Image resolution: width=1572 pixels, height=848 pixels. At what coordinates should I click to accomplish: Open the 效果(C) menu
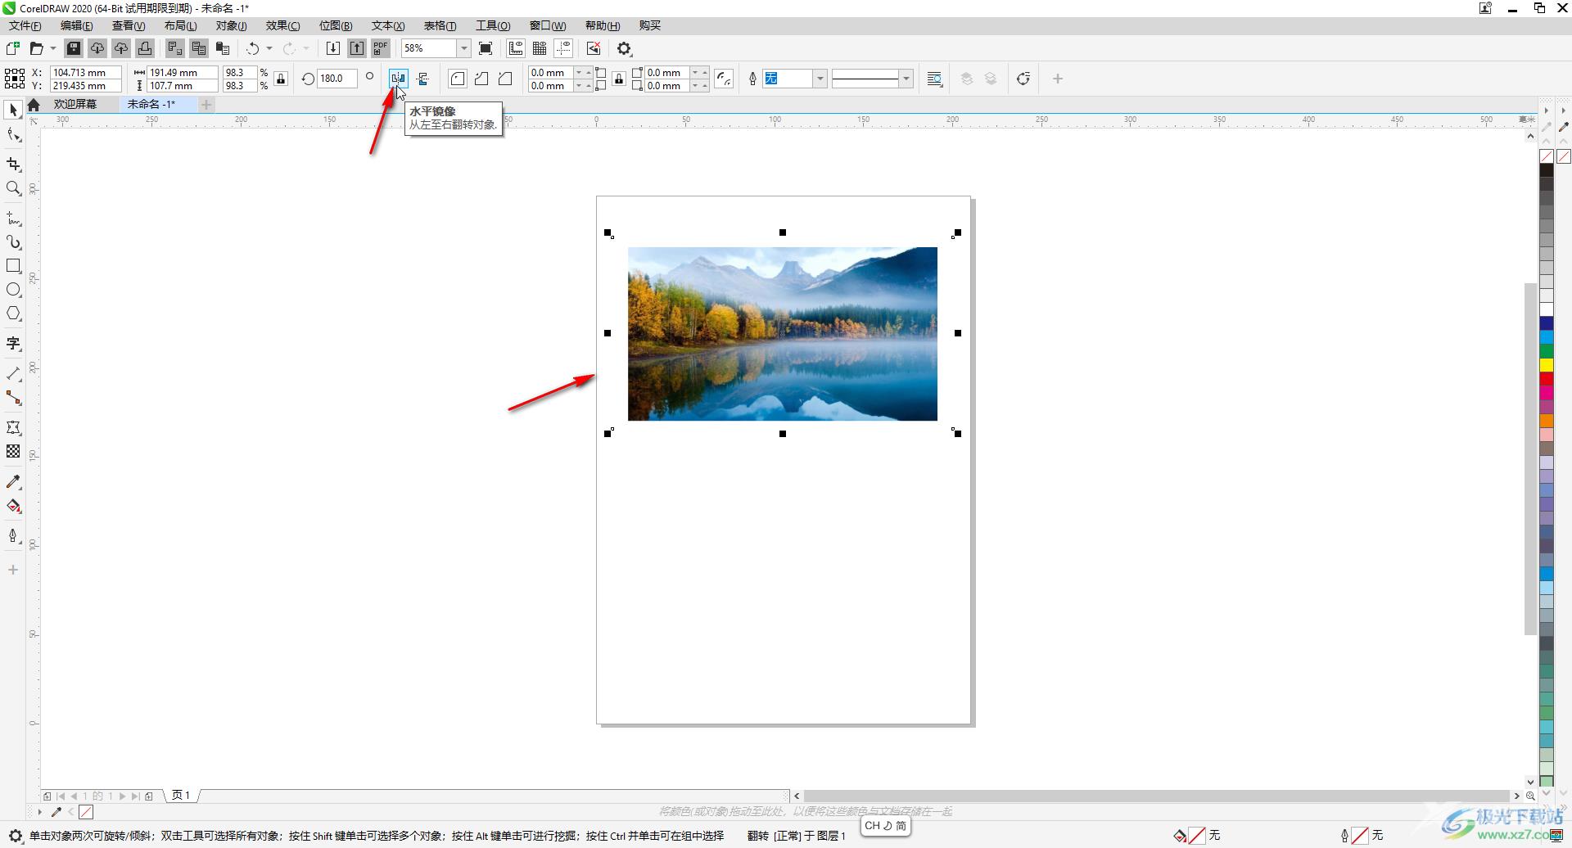click(282, 25)
